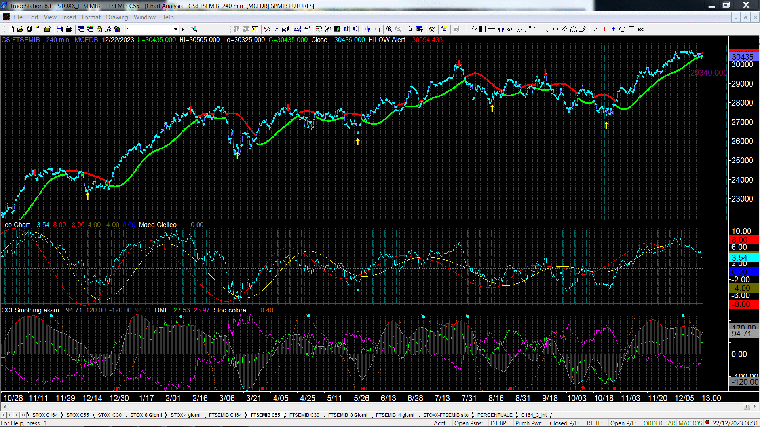The height and width of the screenshot is (427, 760).
Task: Insert a blue up arrow marker
Action: point(613,29)
